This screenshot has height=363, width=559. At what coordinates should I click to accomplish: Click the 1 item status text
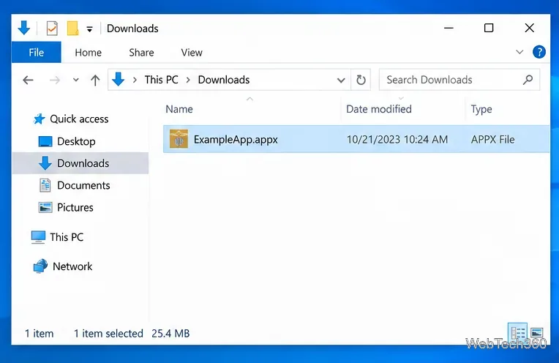[x=39, y=334]
